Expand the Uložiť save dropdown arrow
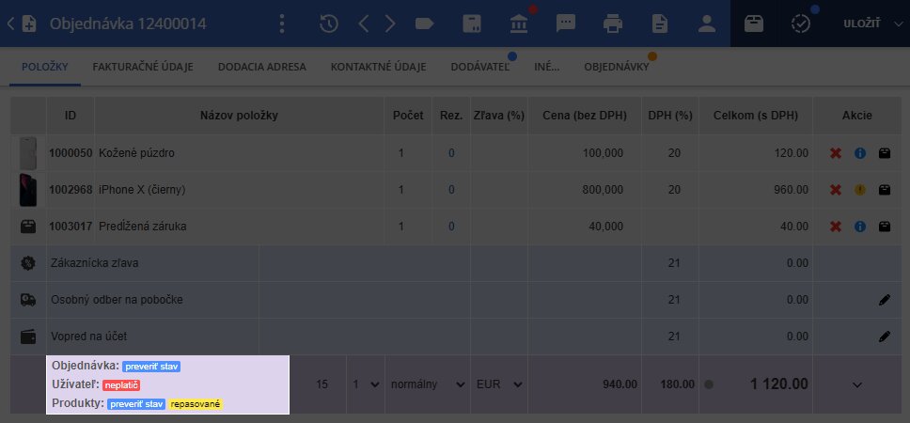 coord(897,23)
